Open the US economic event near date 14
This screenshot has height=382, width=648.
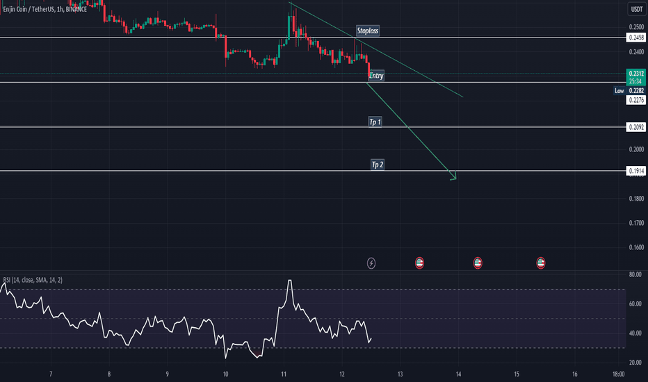478,263
